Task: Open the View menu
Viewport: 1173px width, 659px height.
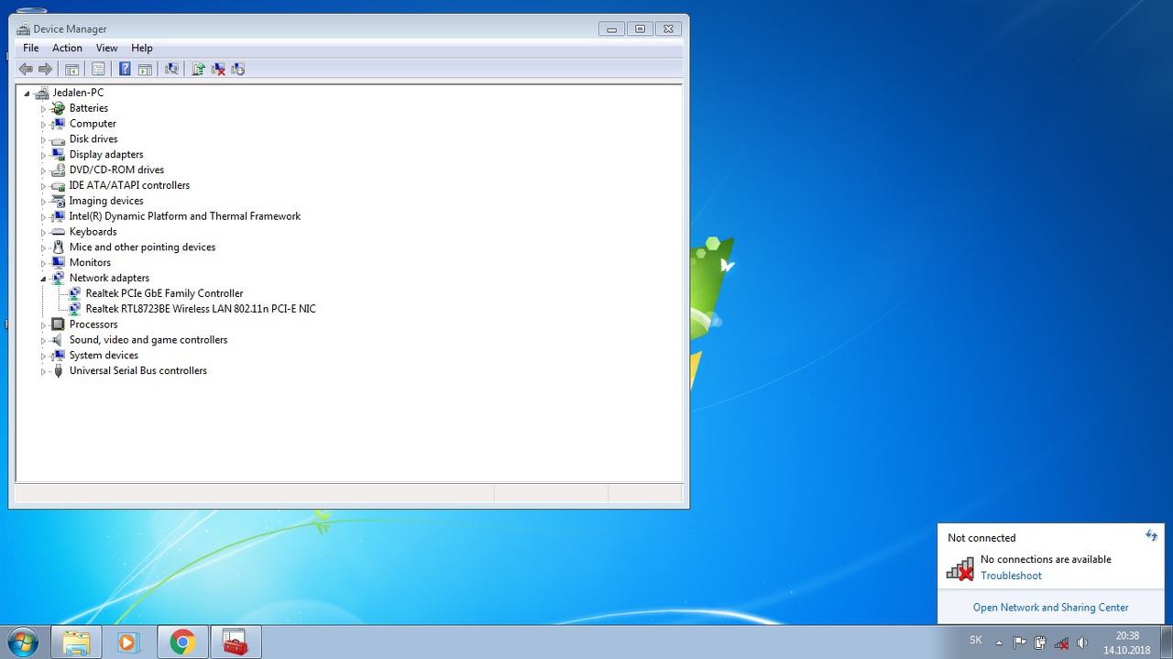Action: pos(107,48)
